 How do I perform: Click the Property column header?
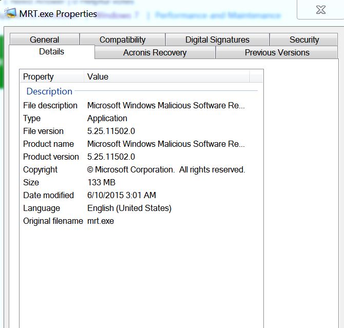52,76
